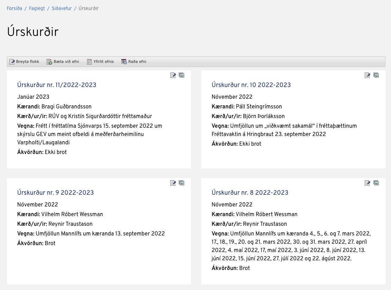Click the edit icon on Úrskurður nr. 9 card
Viewport: 391px width, 290px height.
[x=173, y=183]
